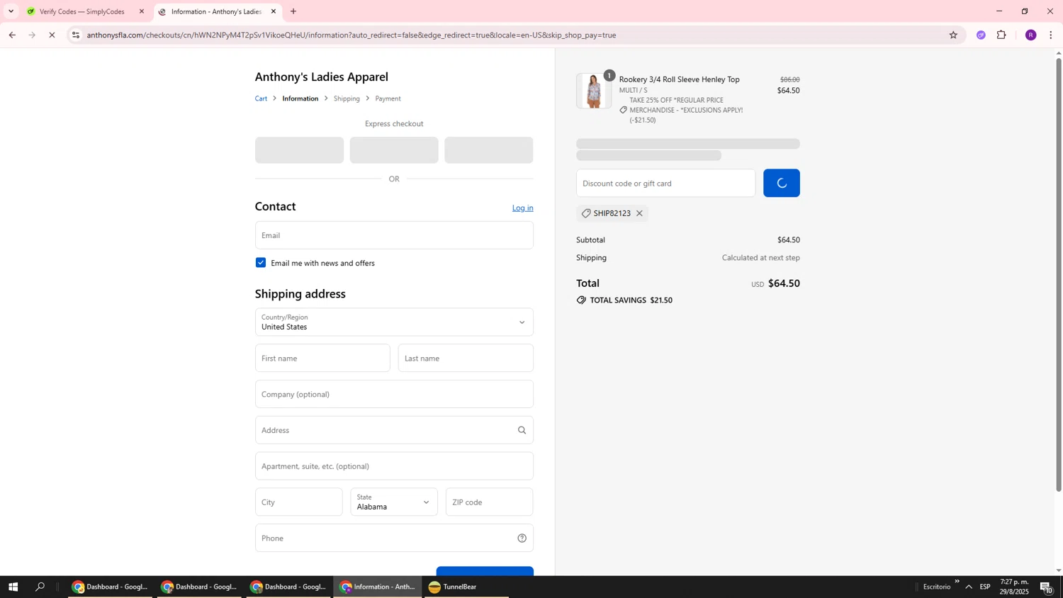Go back to previous page
The height and width of the screenshot is (598, 1063).
click(x=12, y=35)
